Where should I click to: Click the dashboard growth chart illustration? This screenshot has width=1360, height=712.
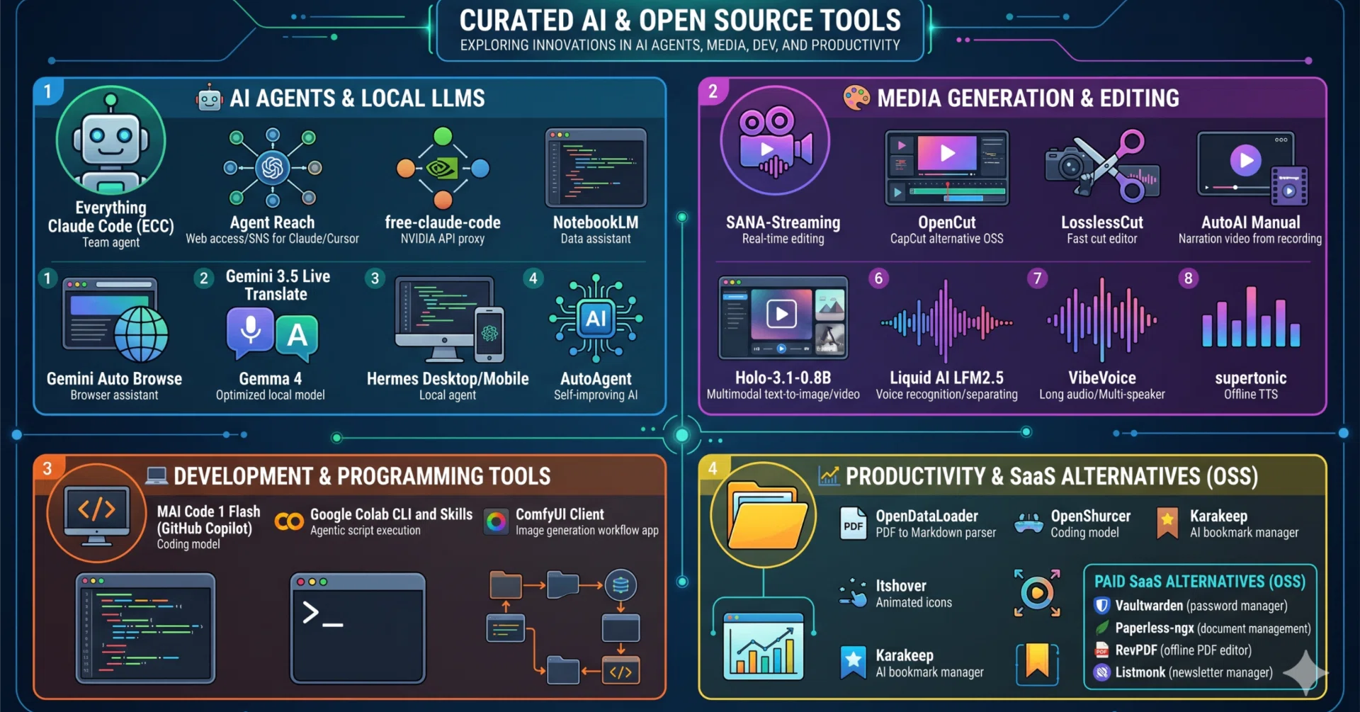point(764,646)
